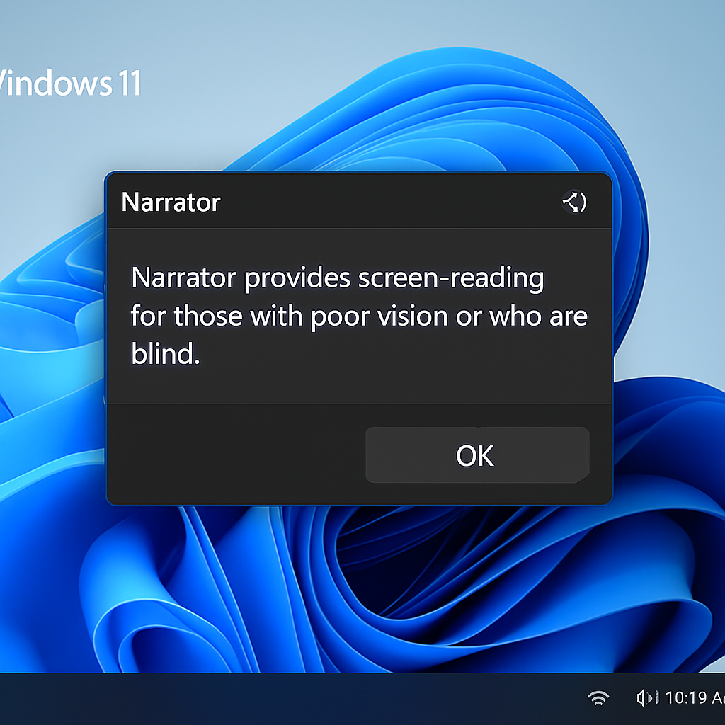Click the Windows 11 text at top left

[69, 84]
